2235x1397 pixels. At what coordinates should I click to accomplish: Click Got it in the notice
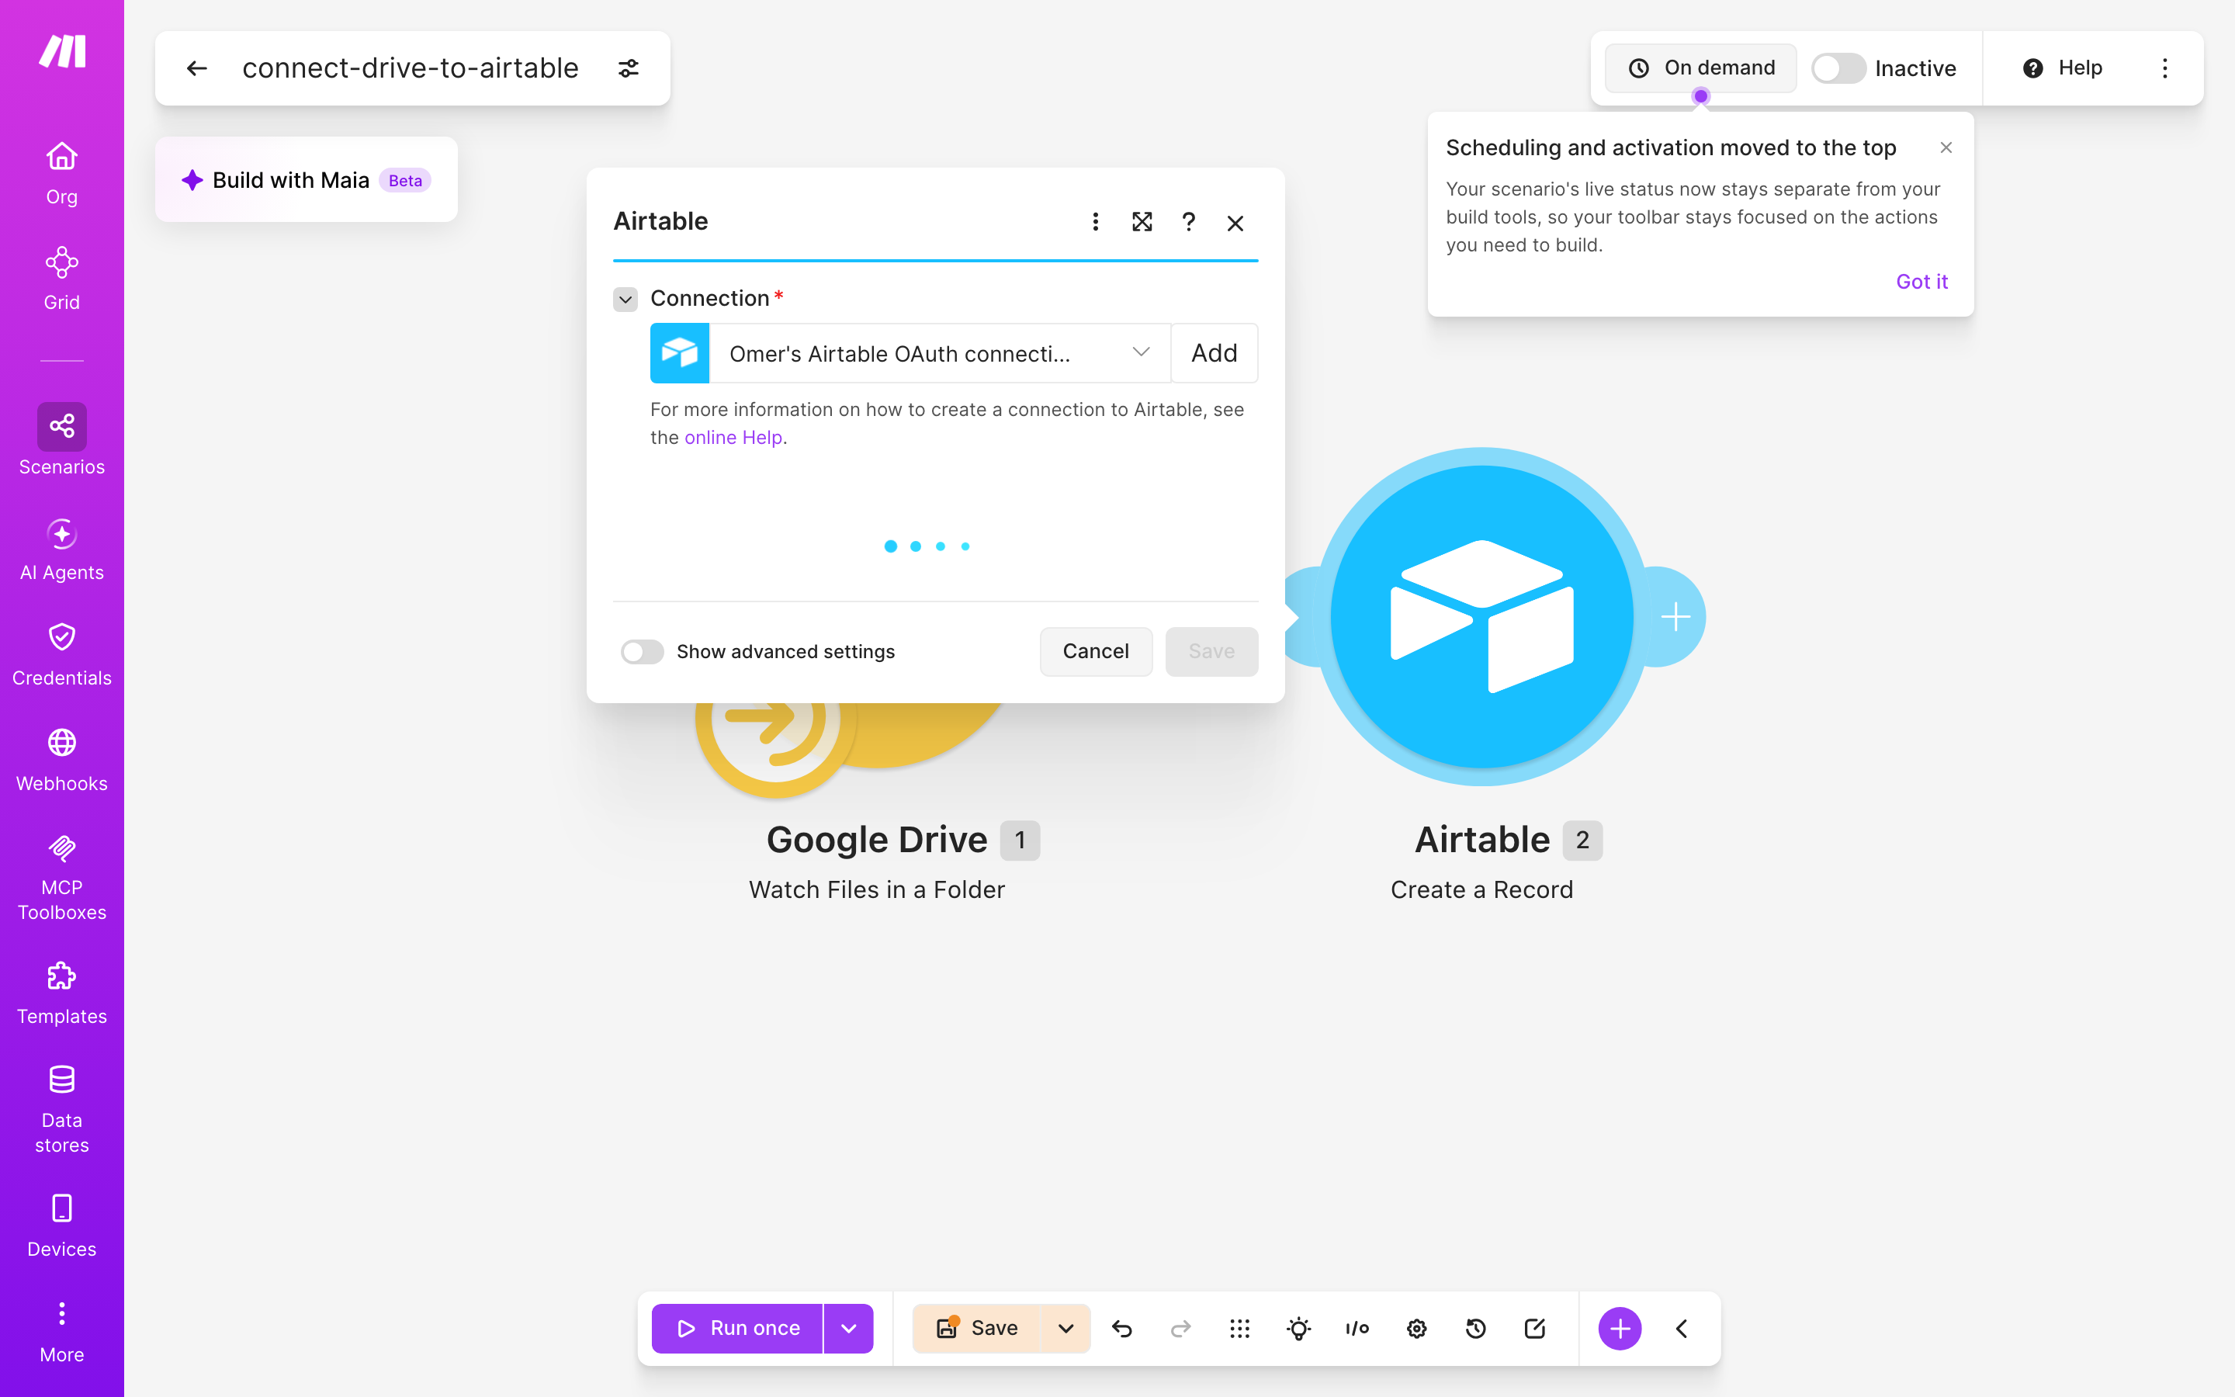click(1921, 282)
